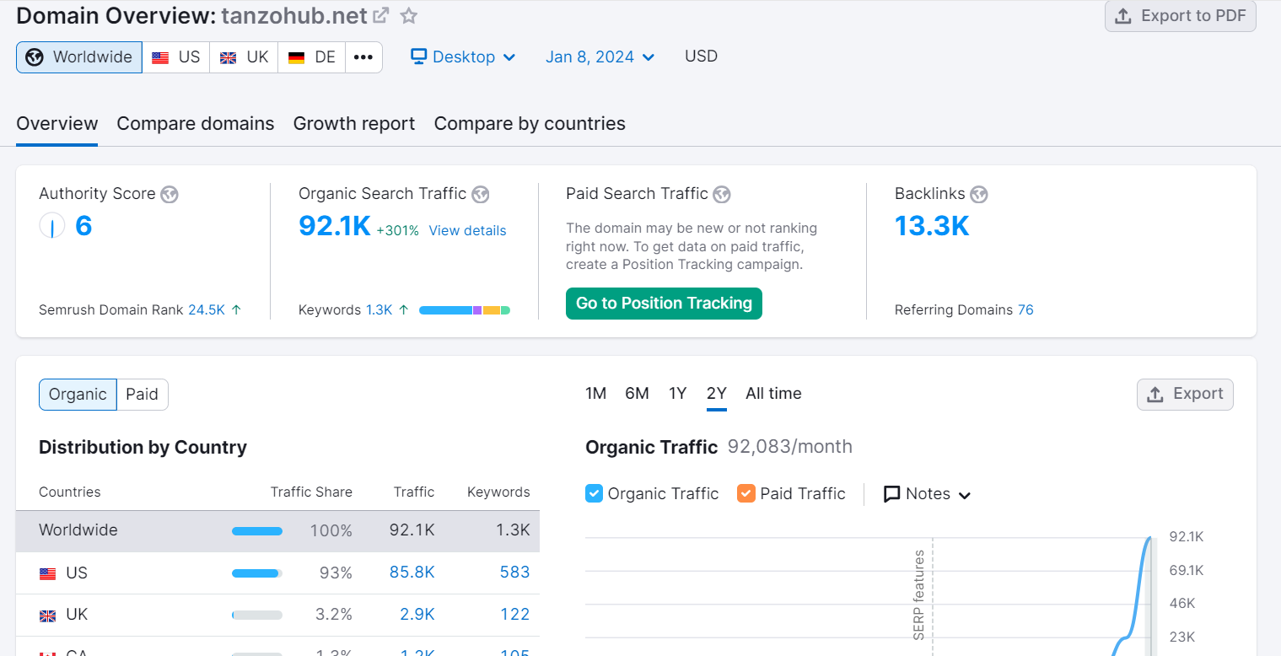Screen dimensions: 1281x656
Task: Open Referring Domains 76 link
Action: 1025,309
